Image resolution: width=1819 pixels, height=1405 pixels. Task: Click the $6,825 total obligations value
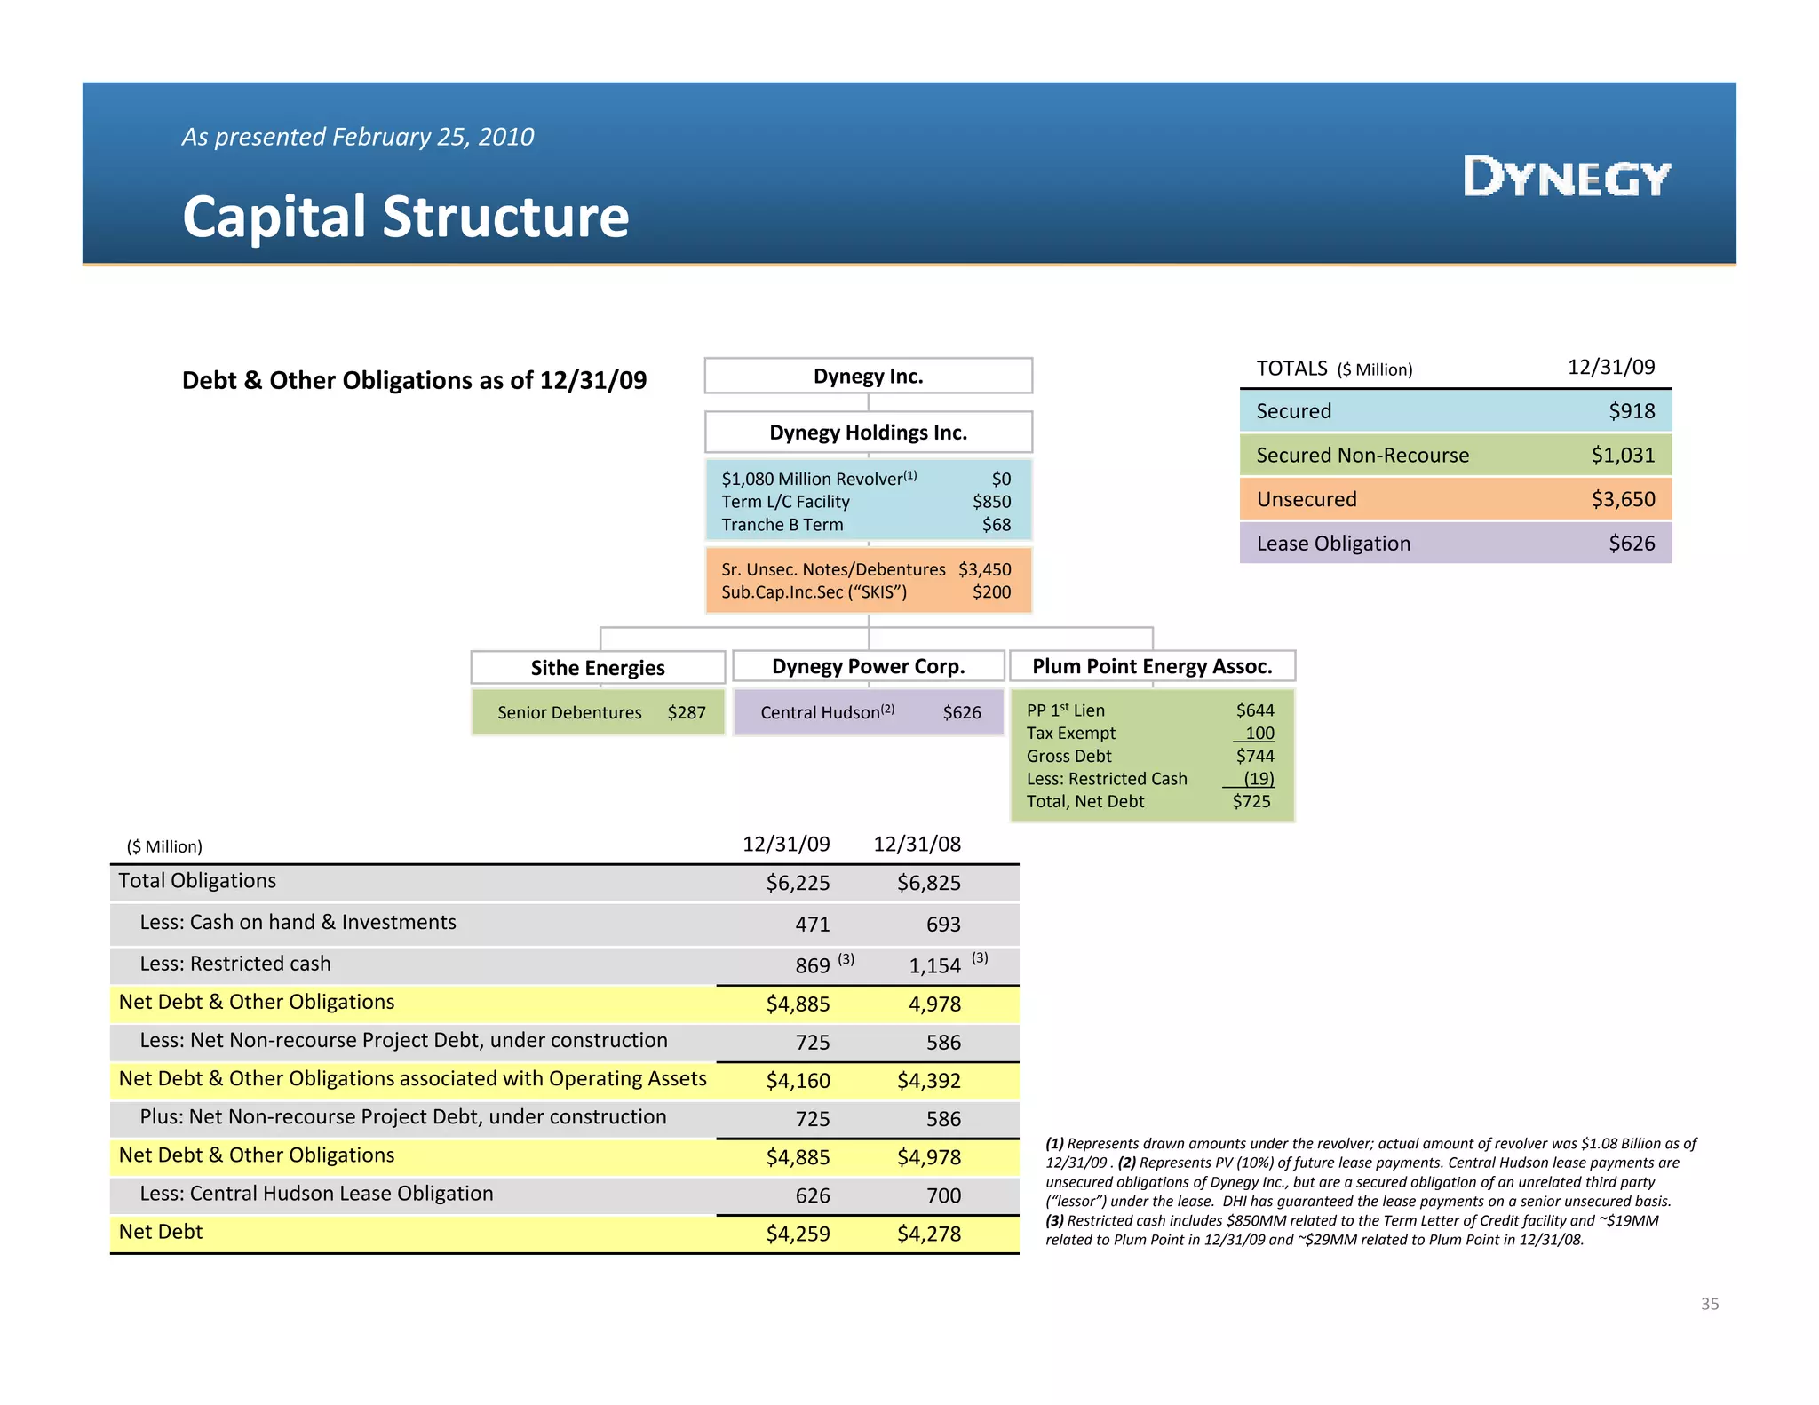[x=929, y=883]
